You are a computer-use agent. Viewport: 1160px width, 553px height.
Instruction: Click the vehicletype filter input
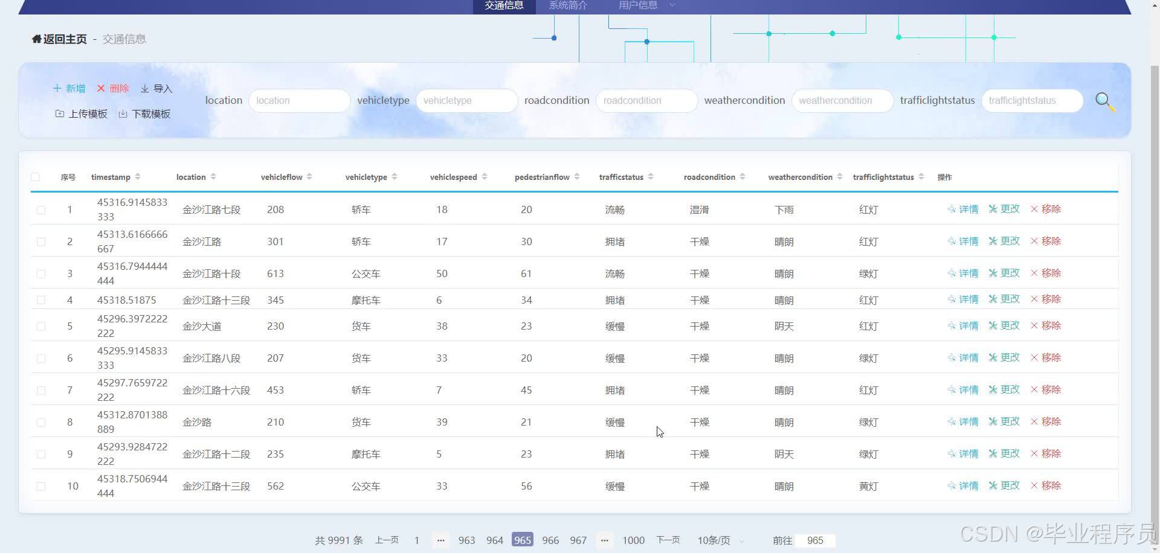466,101
